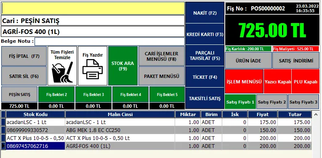This screenshot has width=322, height=158.
Task: Switch to Fiş Beklet 2 slot
Action: 56,94
